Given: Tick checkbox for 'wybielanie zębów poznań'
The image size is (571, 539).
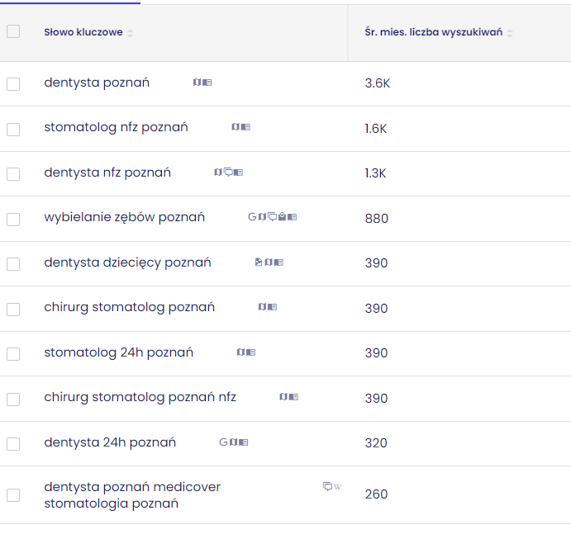Looking at the screenshot, I should tap(13, 220).
